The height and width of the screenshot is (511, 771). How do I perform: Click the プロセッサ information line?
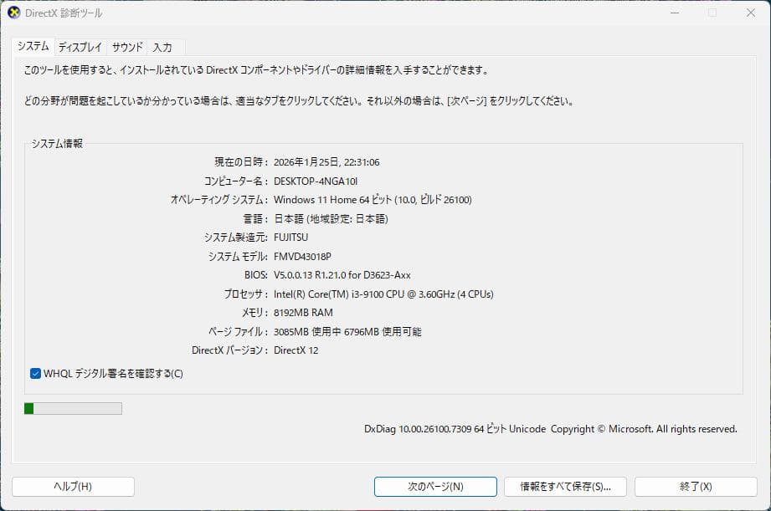coord(383,294)
